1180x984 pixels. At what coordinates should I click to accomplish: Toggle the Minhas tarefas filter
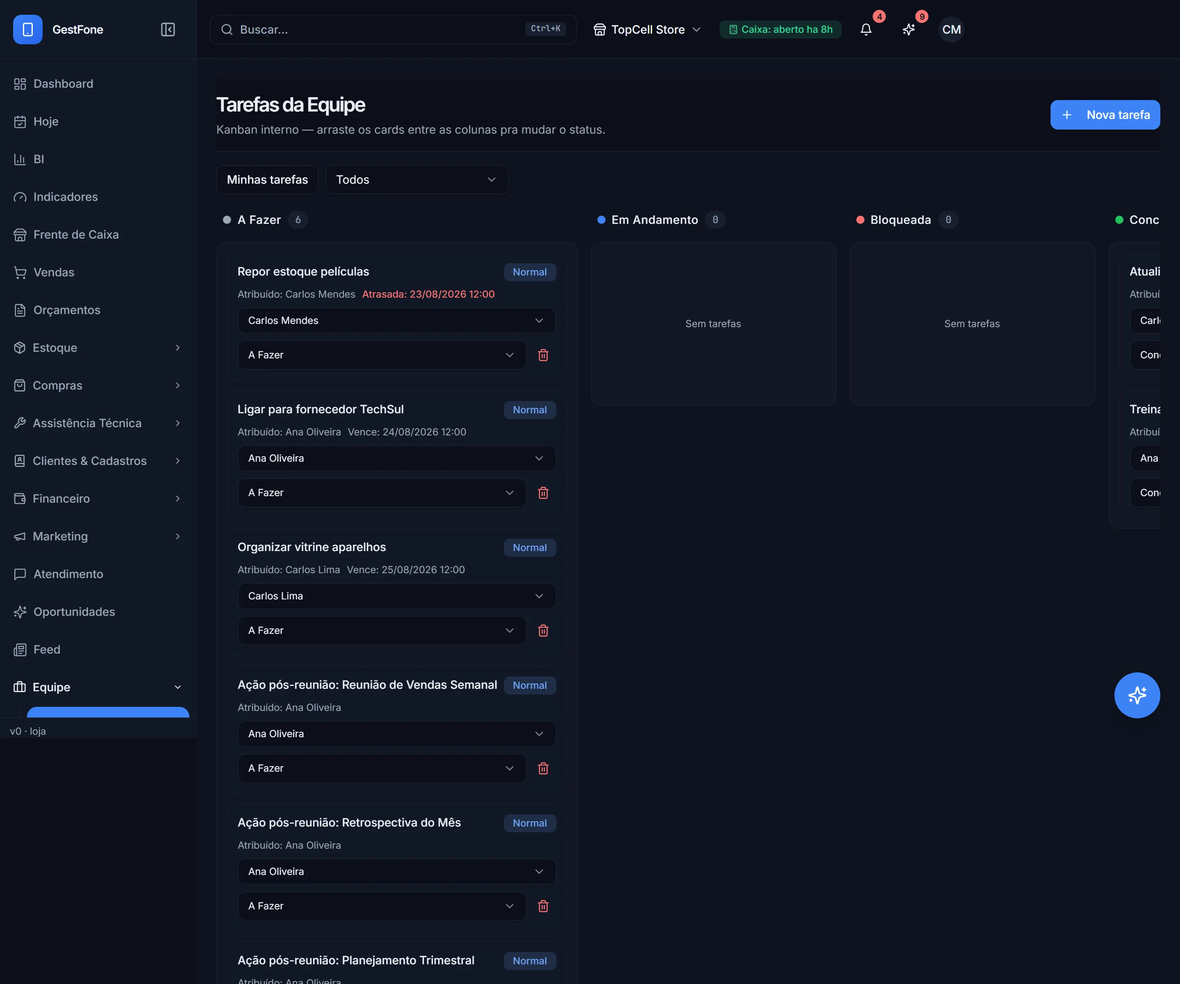268,179
